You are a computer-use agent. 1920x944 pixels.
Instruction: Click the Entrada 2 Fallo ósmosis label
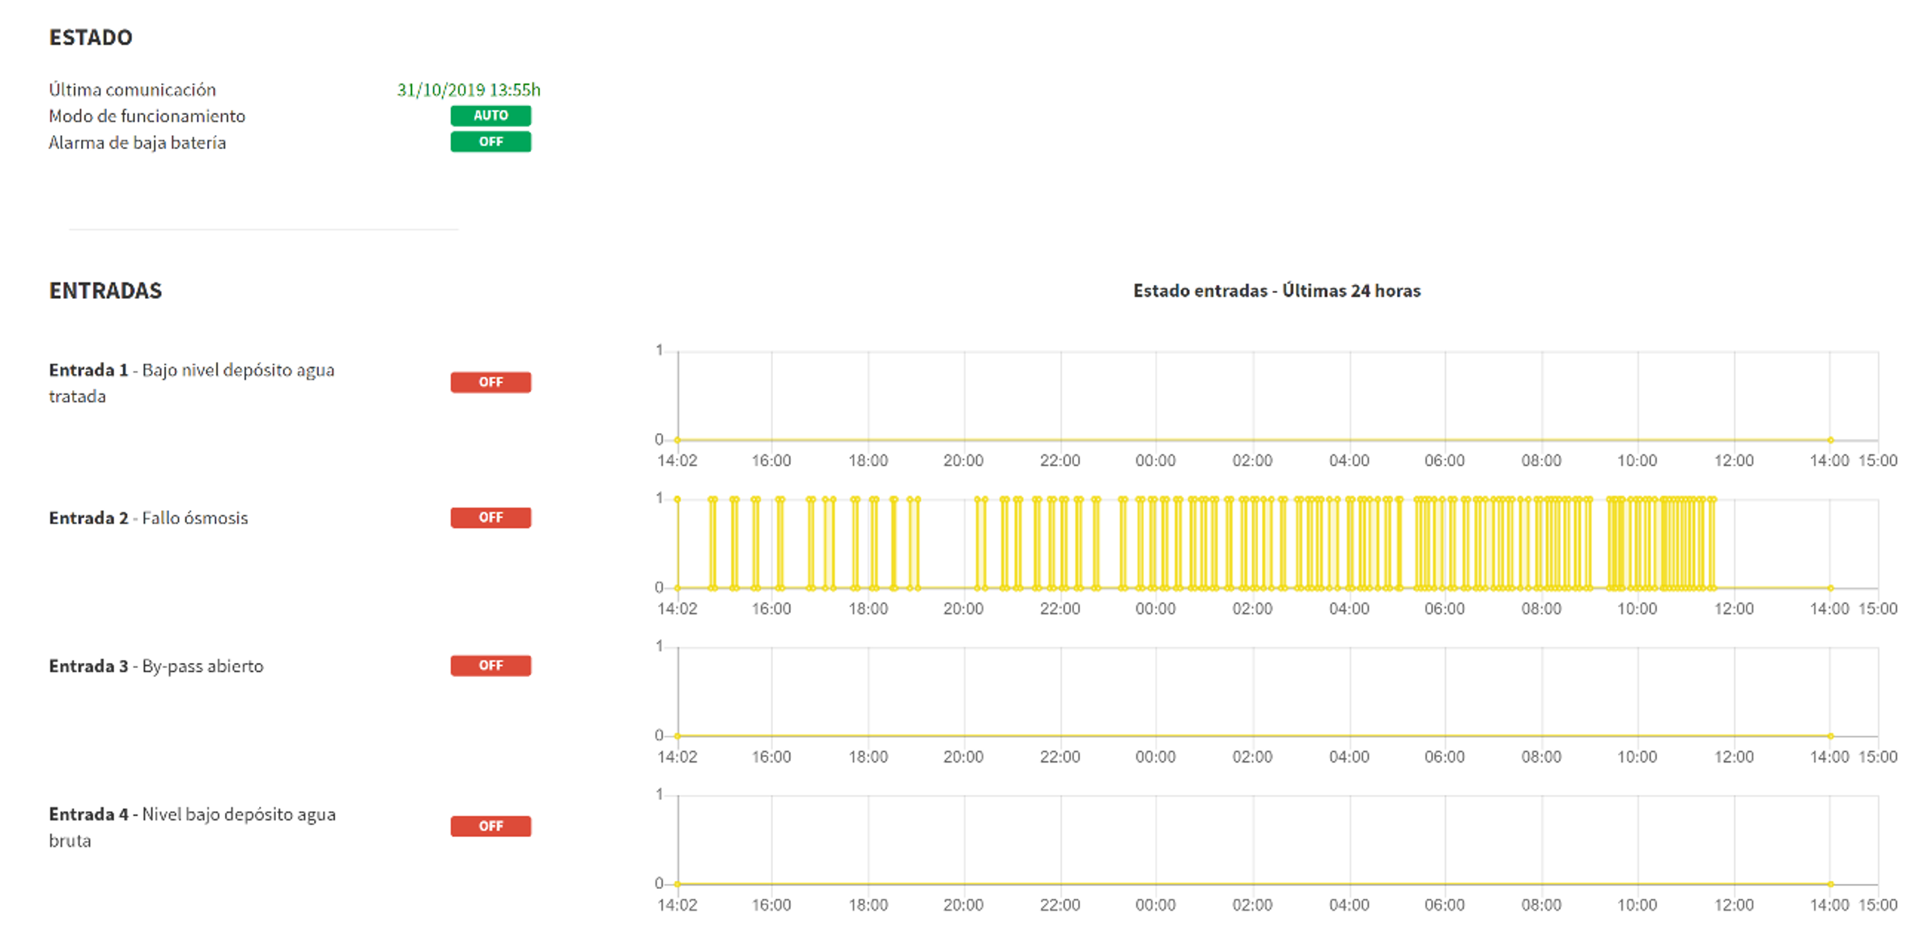(x=148, y=518)
